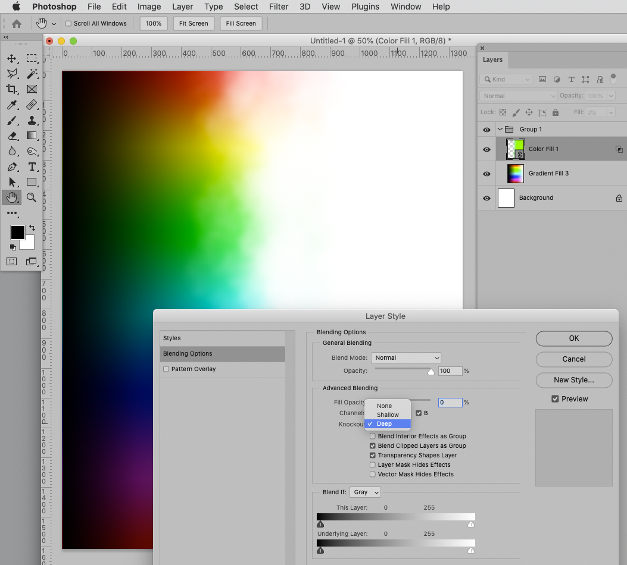This screenshot has width=627, height=565.
Task: Select the Zoom tool
Action: [x=32, y=197]
